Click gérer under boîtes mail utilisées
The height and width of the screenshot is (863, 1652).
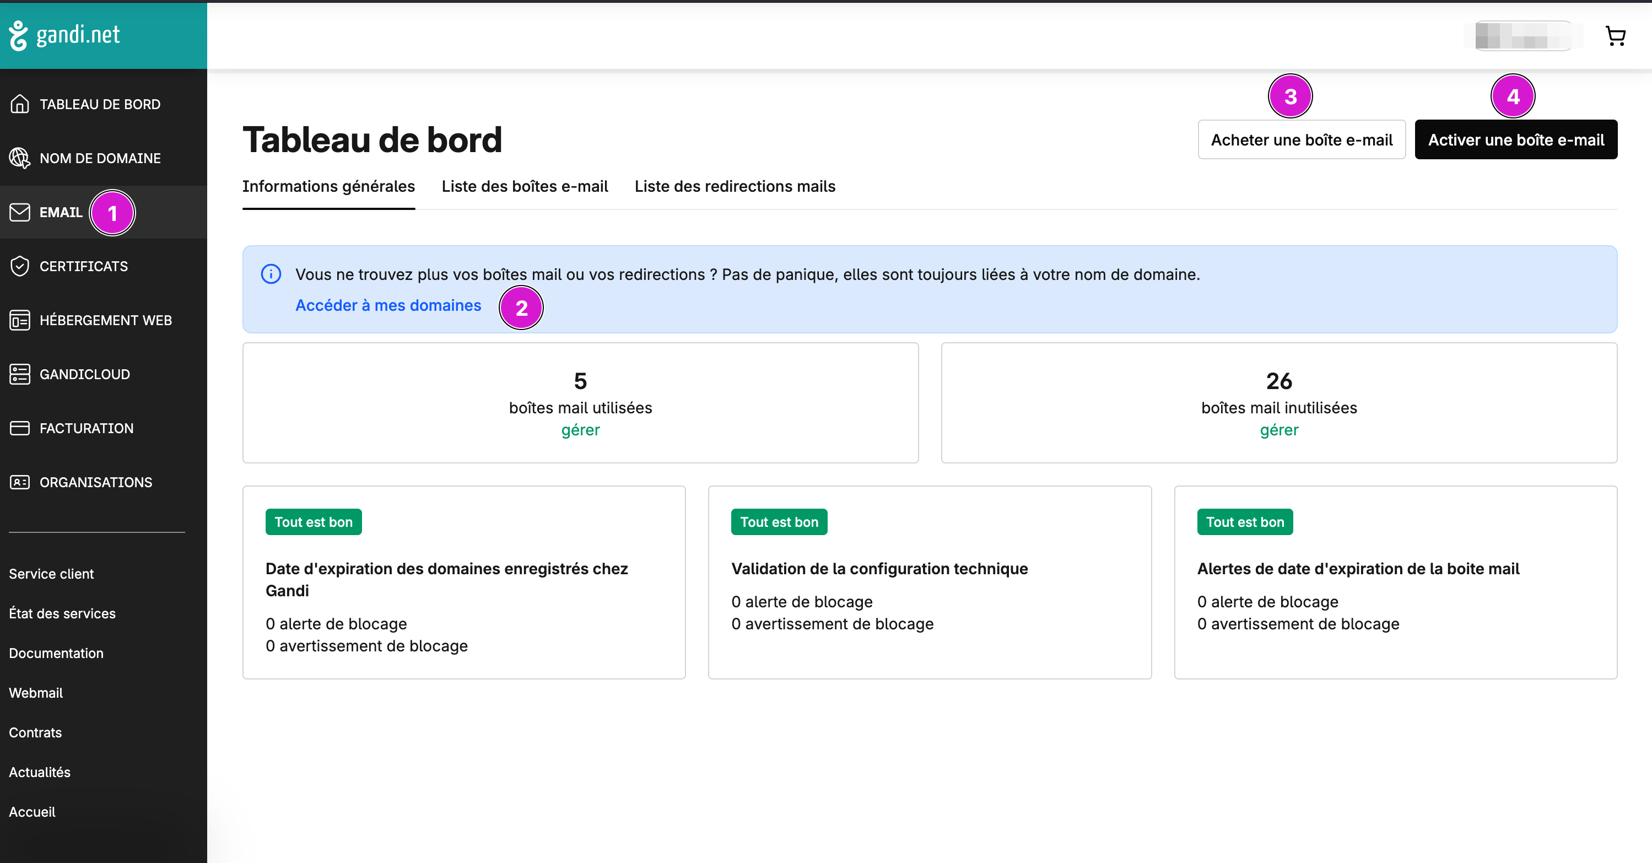pos(580,430)
